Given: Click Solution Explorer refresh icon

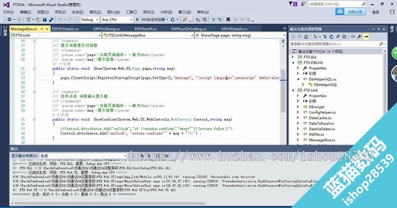Looking at the screenshot, I should (331, 37).
